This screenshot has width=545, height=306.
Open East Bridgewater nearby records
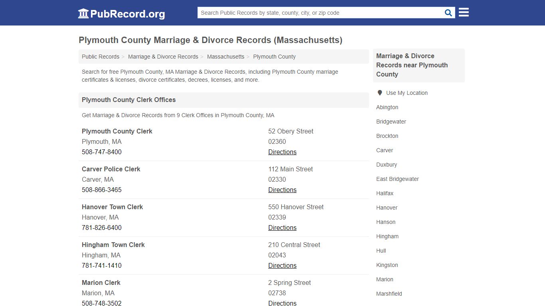pyautogui.click(x=397, y=179)
